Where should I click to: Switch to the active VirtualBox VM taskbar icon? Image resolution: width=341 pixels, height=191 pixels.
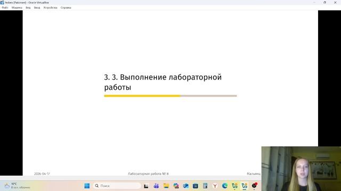244,186
